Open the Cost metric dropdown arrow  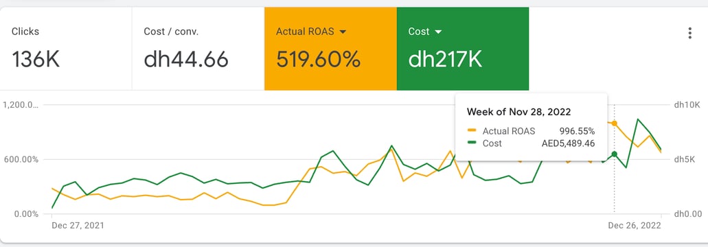point(437,32)
